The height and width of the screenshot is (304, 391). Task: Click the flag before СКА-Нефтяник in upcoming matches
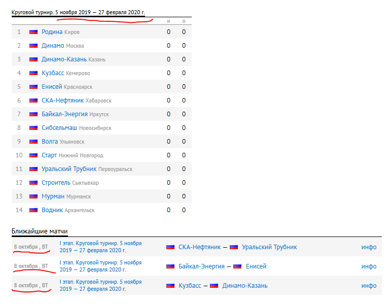click(x=170, y=247)
